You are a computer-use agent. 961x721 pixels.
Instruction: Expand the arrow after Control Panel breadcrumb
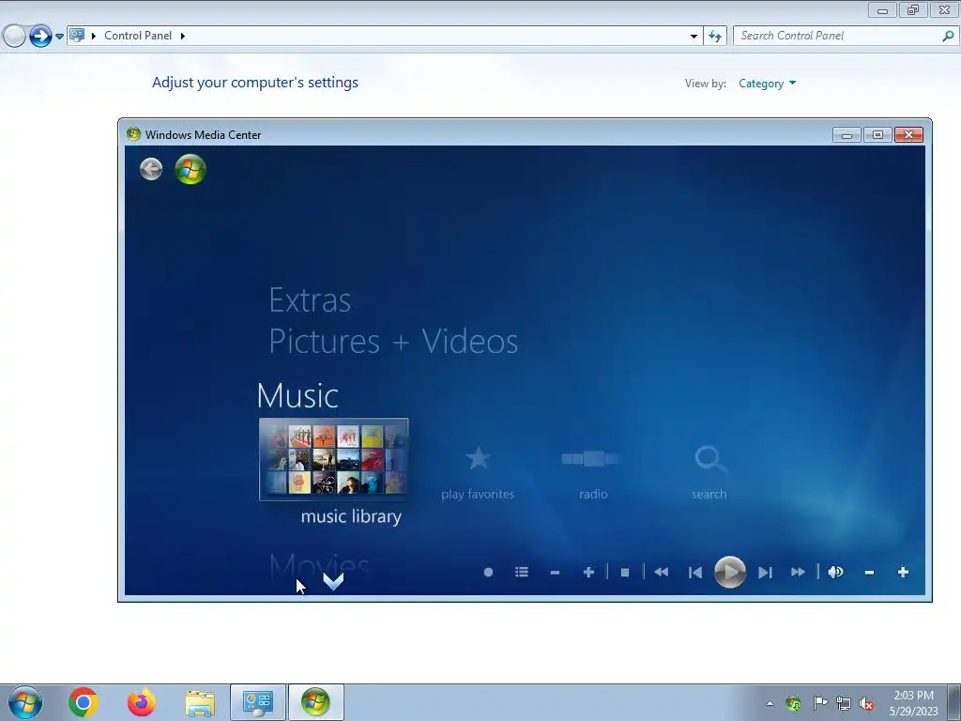(183, 36)
